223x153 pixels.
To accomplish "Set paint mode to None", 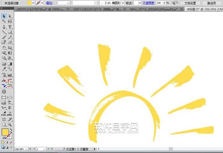I will coord(11,142).
